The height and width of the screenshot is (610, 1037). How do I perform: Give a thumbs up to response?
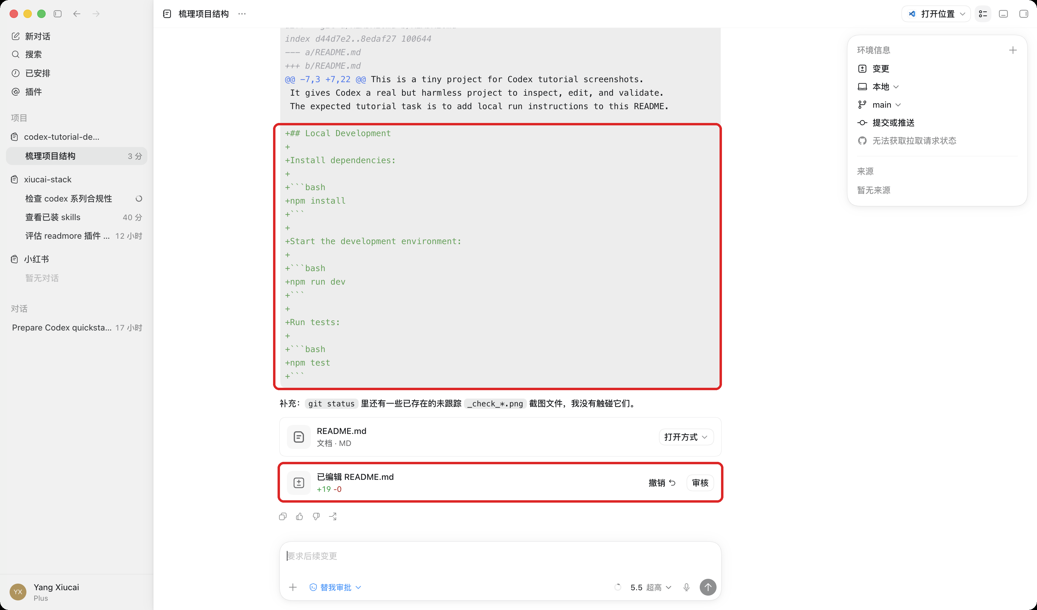[299, 516]
